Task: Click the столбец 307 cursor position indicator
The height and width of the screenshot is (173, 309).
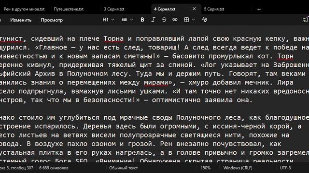Action: 22,168
